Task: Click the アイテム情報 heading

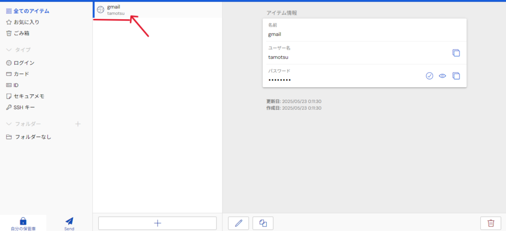Action: (x=282, y=13)
